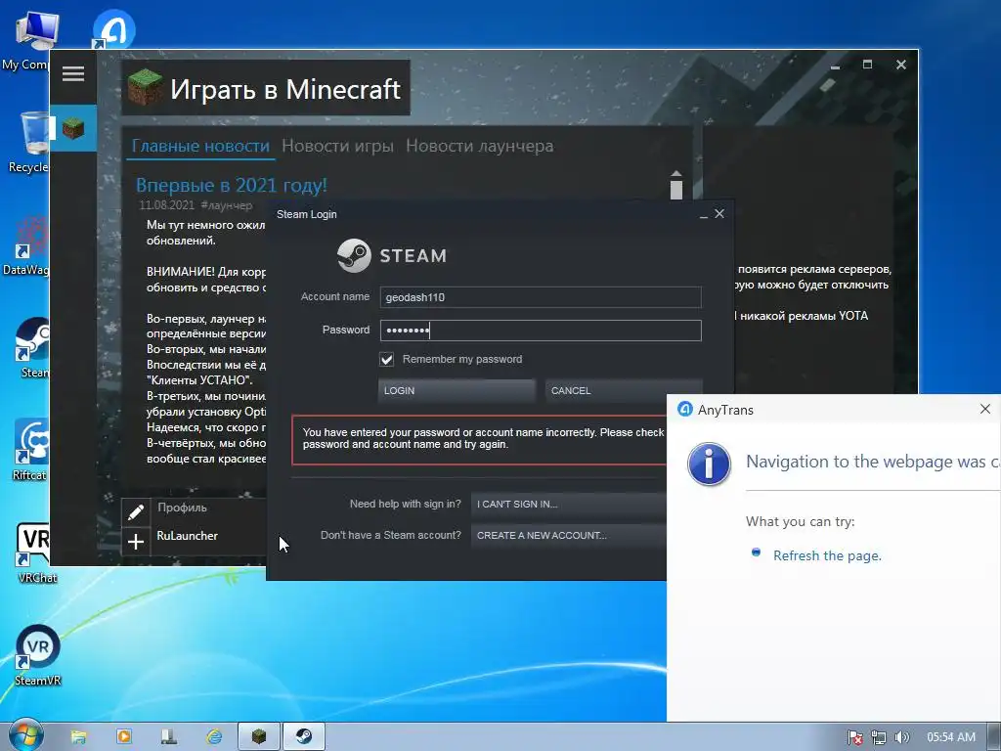Select the Minecraft block icon in launcher sidebar
The width and height of the screenshot is (1001, 751).
click(73, 128)
